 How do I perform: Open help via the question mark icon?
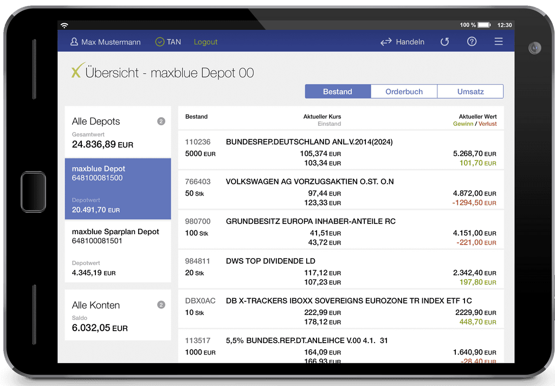tap(472, 41)
